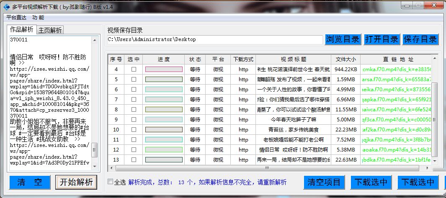Click the application icon in title bar
Image resolution: width=446 pixels, height=198 pixels.
point(6,7)
